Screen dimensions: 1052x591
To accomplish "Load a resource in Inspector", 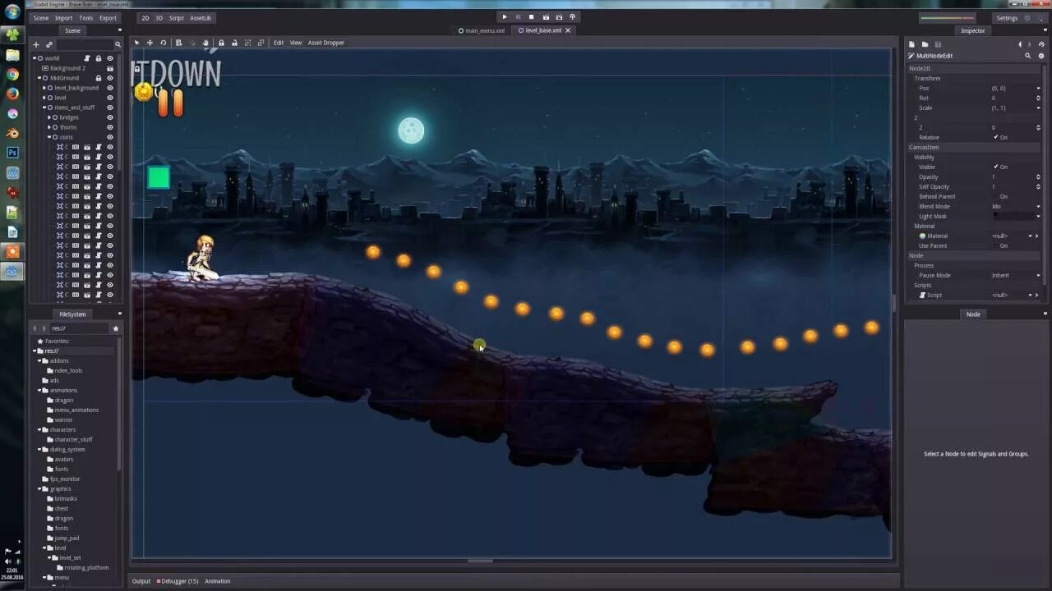I will click(925, 44).
